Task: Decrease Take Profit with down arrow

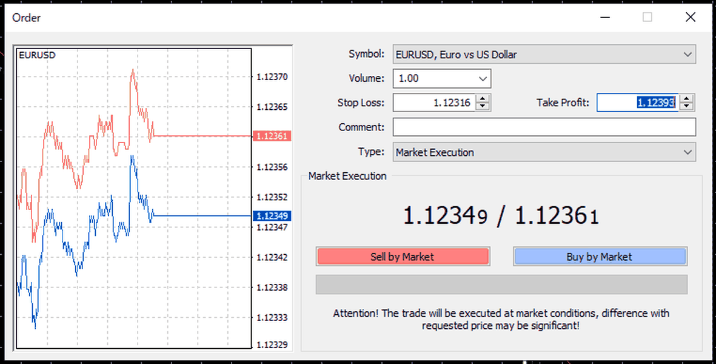Action: tap(686, 107)
